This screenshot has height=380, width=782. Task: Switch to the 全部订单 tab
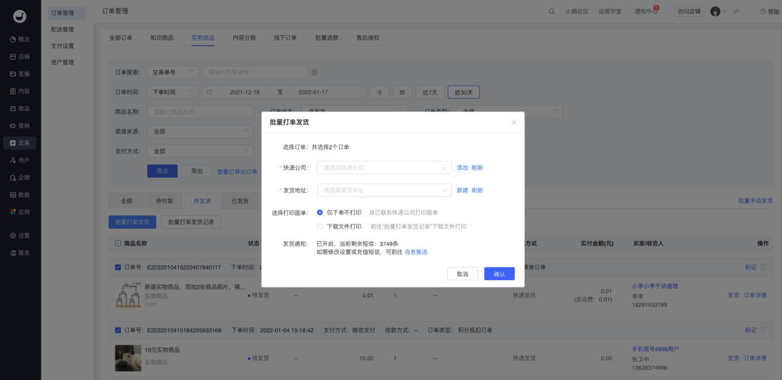(121, 38)
